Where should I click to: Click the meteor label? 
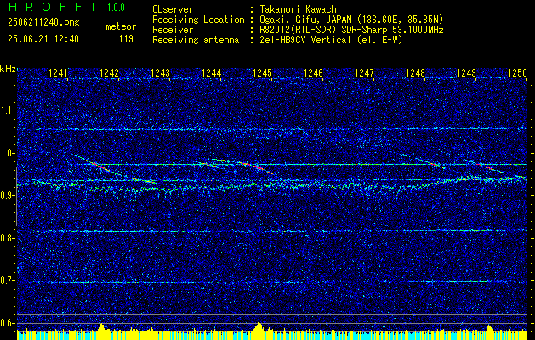pyautogui.click(x=121, y=26)
